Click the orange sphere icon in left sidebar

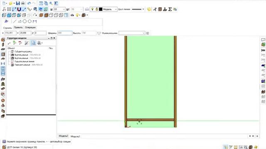[x=3, y=100]
